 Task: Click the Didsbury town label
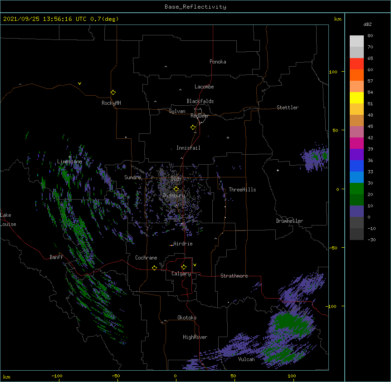pyautogui.click(x=174, y=196)
